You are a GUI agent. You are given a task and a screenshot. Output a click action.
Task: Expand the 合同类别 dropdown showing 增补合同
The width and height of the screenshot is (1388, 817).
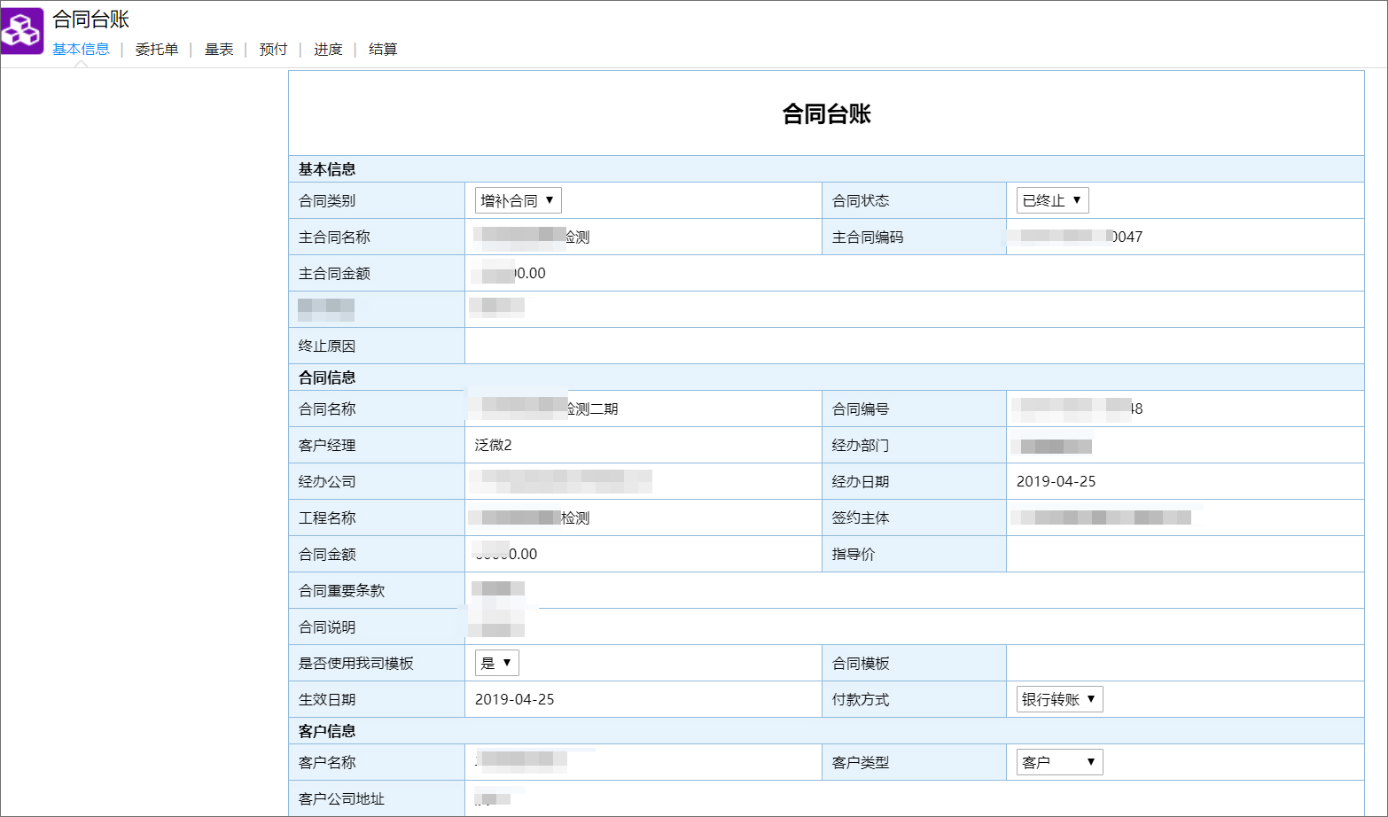(519, 200)
